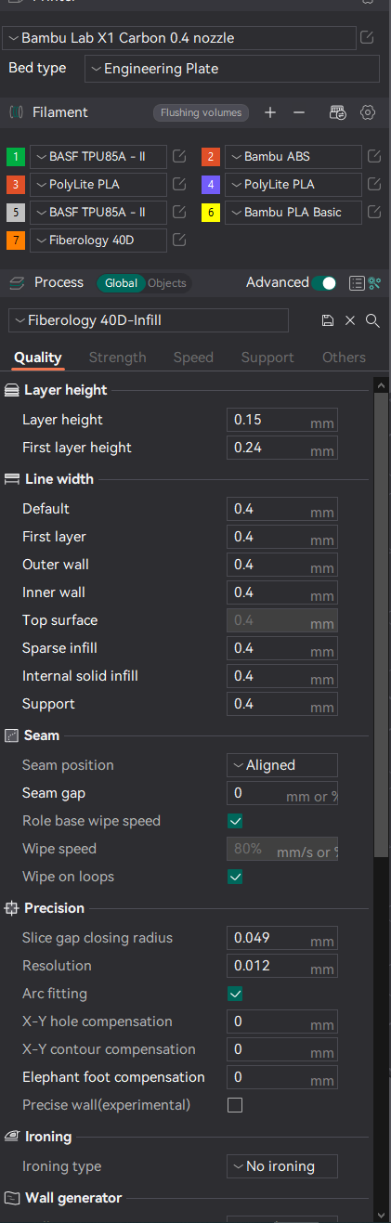The width and height of the screenshot is (391, 1223).
Task: Click the add filament plus icon
Action: 270,112
